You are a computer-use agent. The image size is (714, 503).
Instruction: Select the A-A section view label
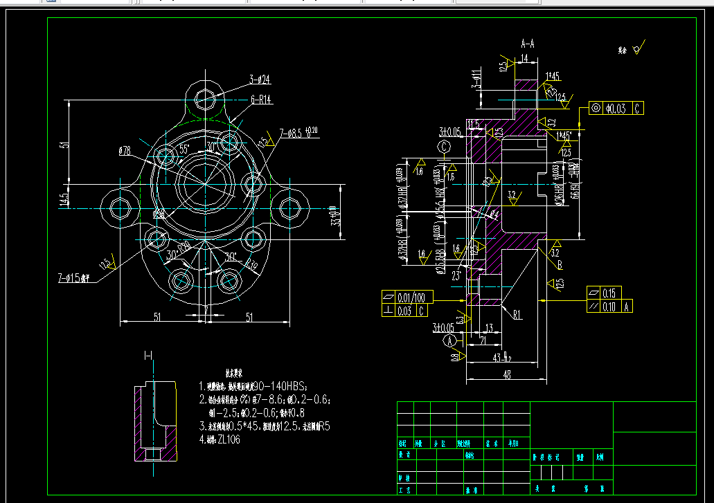click(527, 42)
